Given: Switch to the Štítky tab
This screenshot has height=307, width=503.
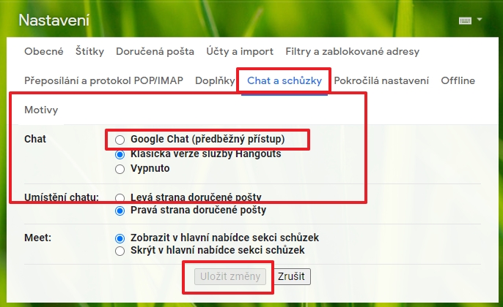Looking at the screenshot, I should coord(89,51).
